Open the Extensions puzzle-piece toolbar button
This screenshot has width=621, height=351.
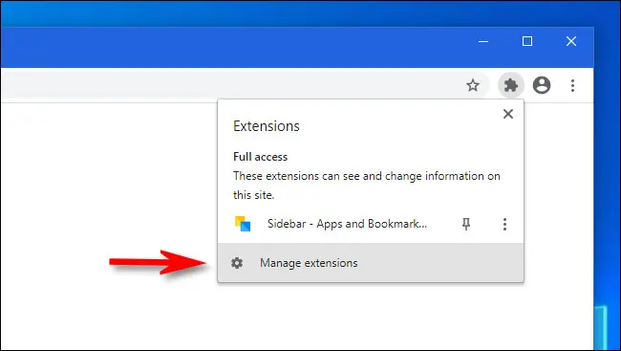click(x=511, y=85)
